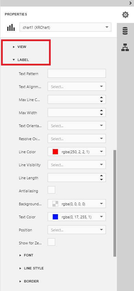Open the Resolve Overlapping dropdown
This screenshot has width=134, height=291.
point(77,138)
